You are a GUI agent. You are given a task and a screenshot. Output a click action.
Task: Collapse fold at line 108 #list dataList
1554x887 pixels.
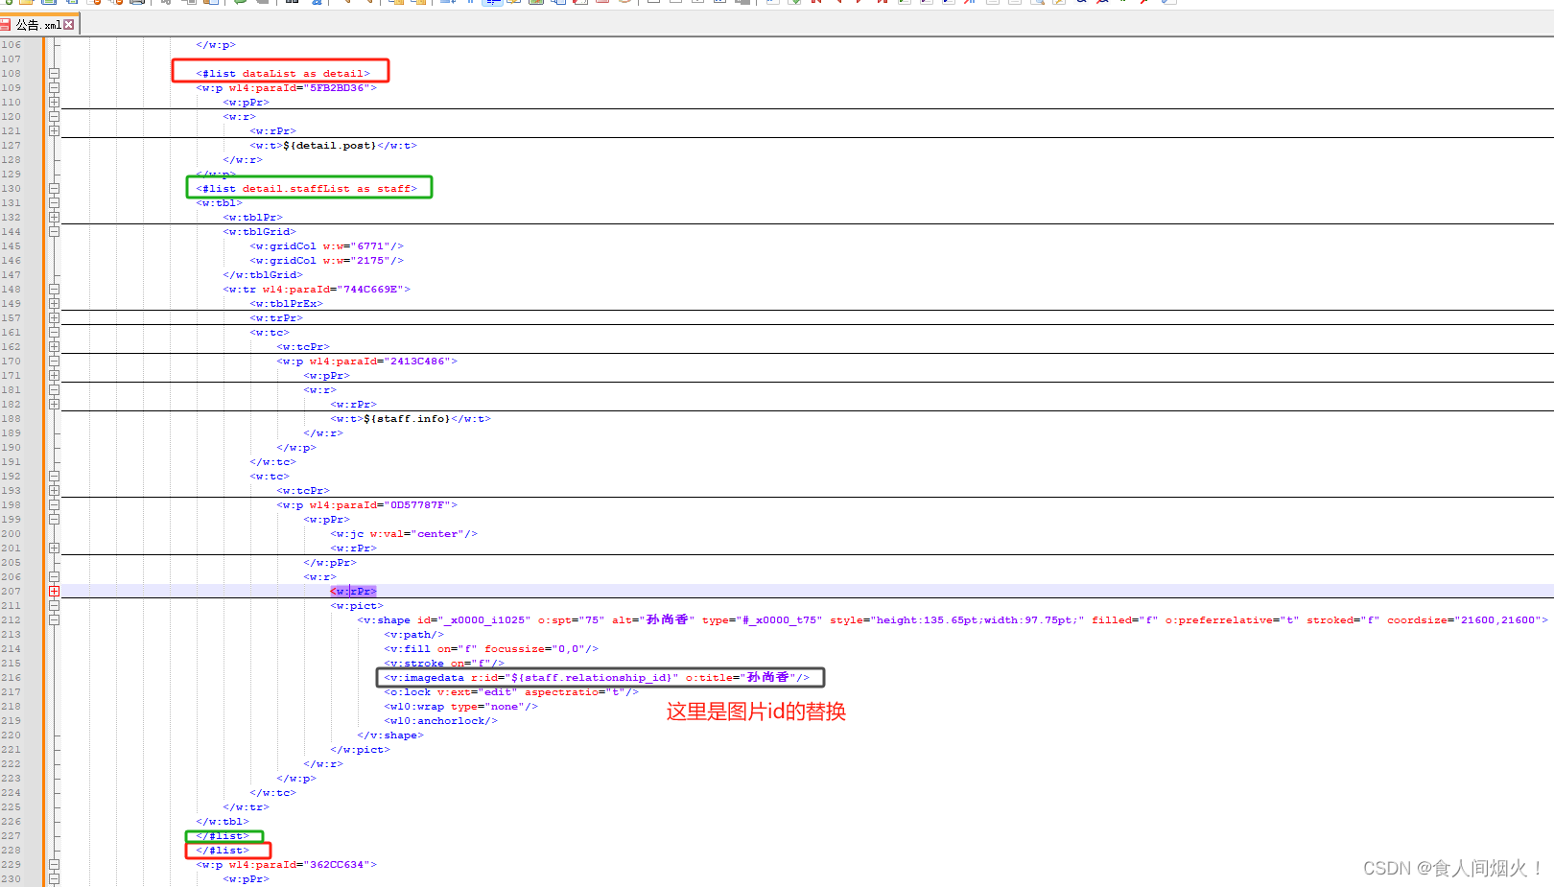coord(54,74)
